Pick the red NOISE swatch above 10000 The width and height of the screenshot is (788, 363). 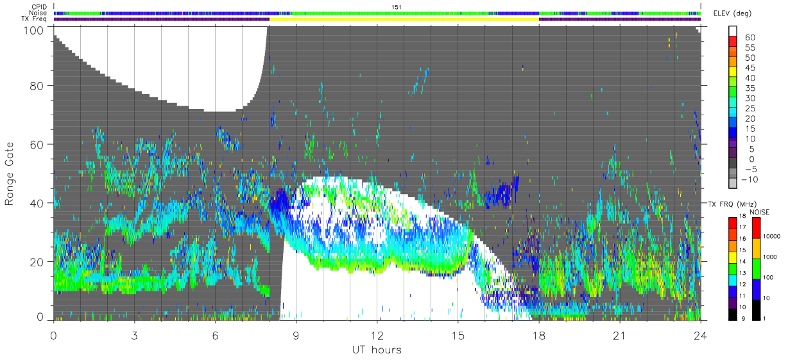pos(756,228)
